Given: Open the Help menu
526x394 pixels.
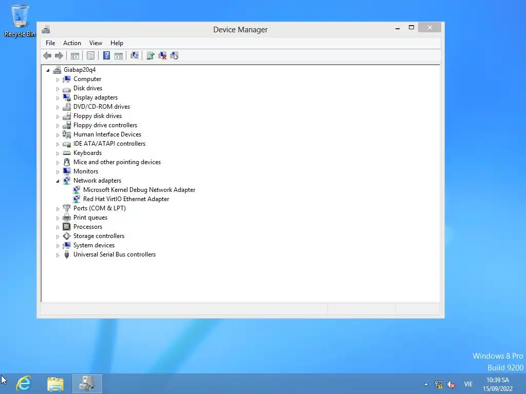Looking at the screenshot, I should [117, 43].
